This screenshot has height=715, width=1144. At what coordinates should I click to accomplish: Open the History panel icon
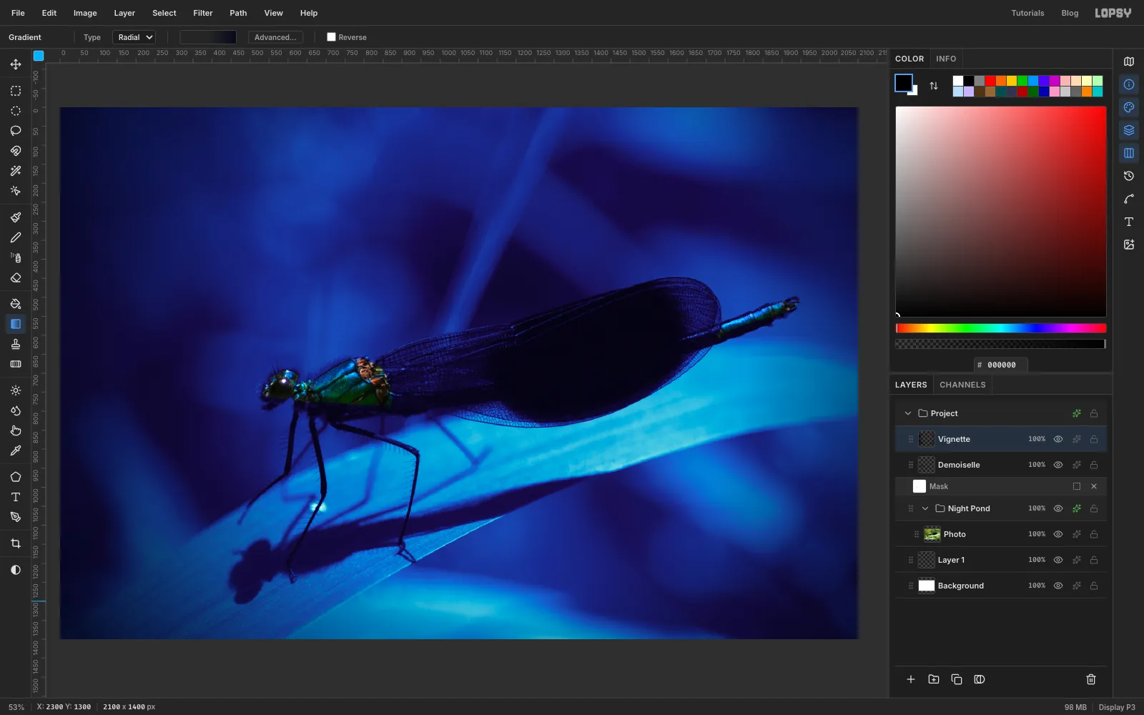1129,176
